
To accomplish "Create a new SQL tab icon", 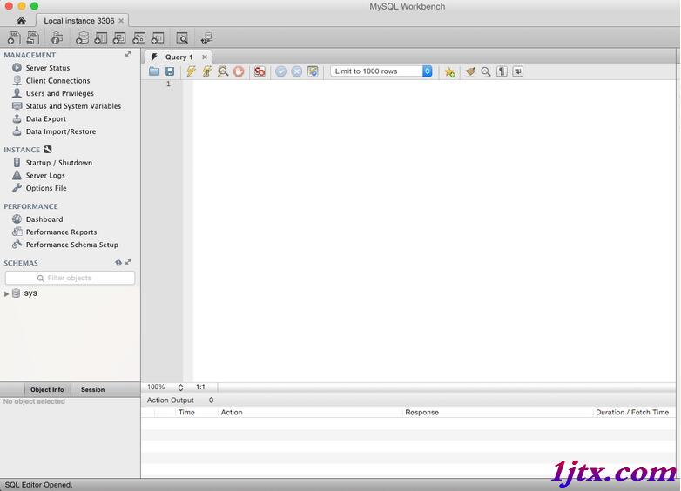I will pyautogui.click(x=13, y=38).
